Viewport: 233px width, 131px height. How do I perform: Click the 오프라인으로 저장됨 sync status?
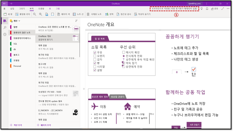click(174, 9)
